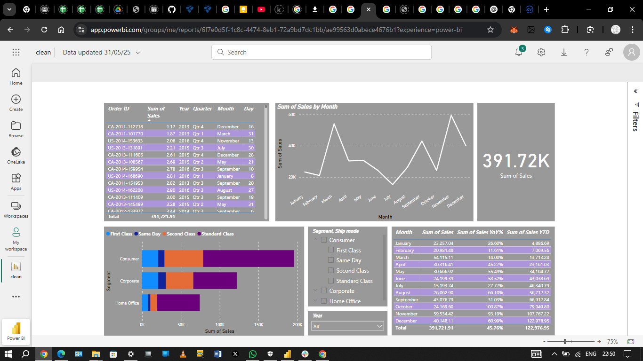Click the order table vertical scrollbar
This screenshot has width=643, height=361.
(x=266, y=161)
